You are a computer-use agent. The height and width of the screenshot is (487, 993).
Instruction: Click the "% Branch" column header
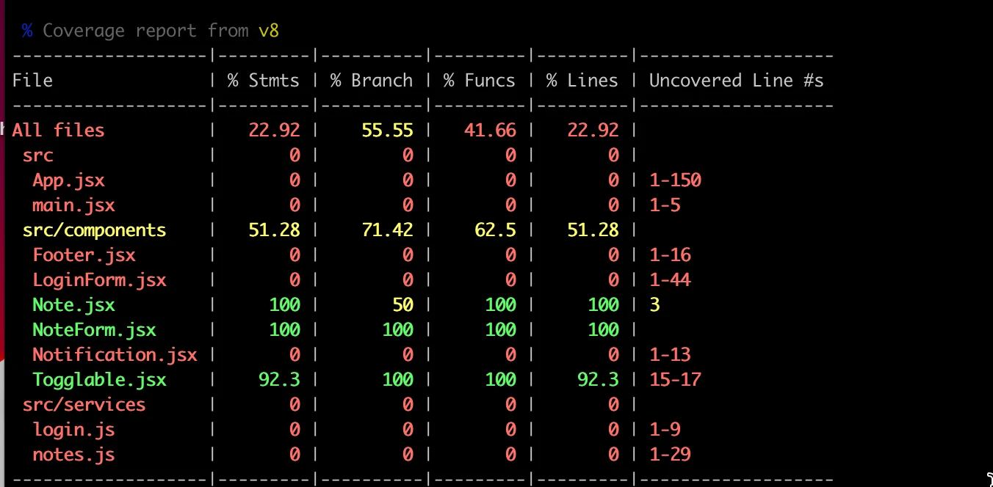[372, 81]
